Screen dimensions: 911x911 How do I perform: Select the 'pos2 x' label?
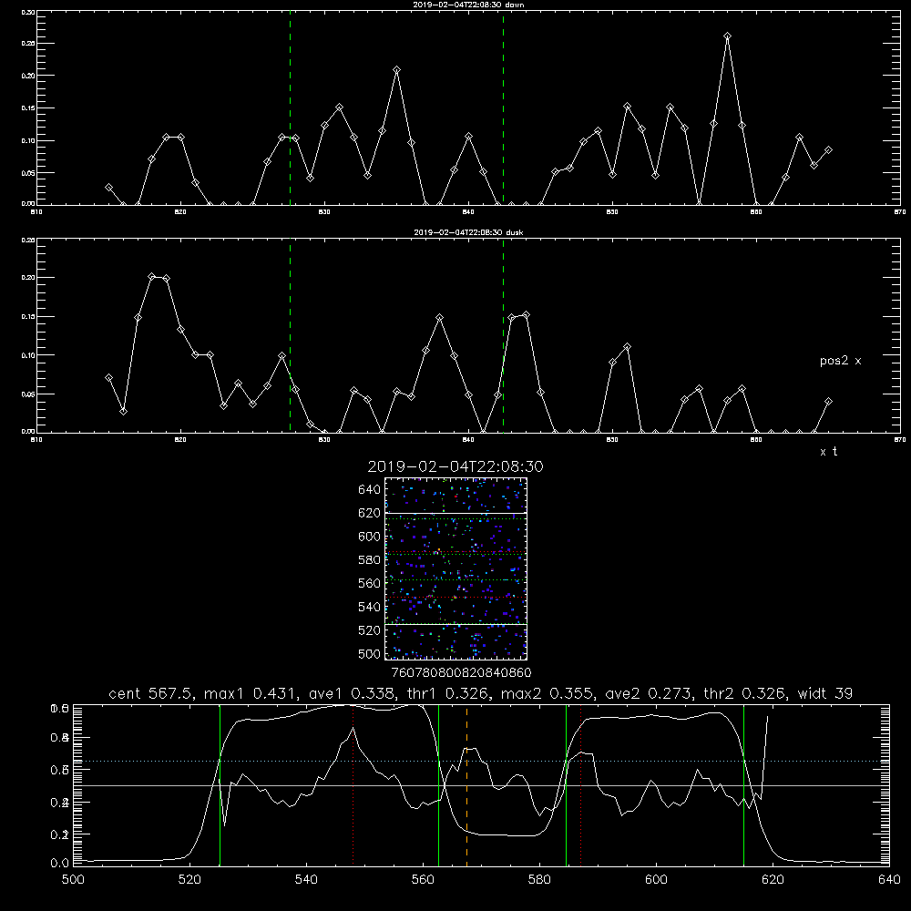(x=840, y=361)
